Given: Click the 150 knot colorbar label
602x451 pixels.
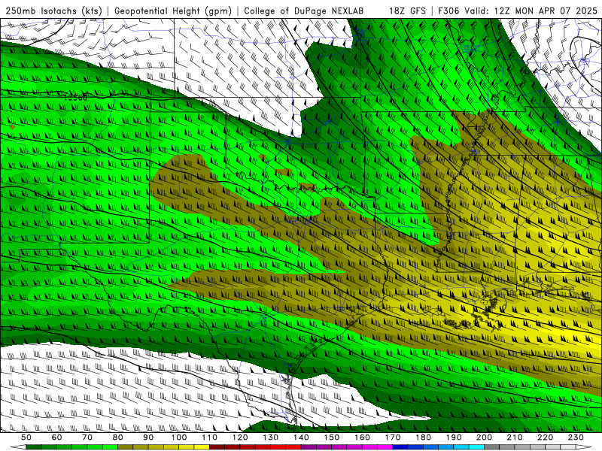Looking at the screenshot, I should [x=331, y=437].
